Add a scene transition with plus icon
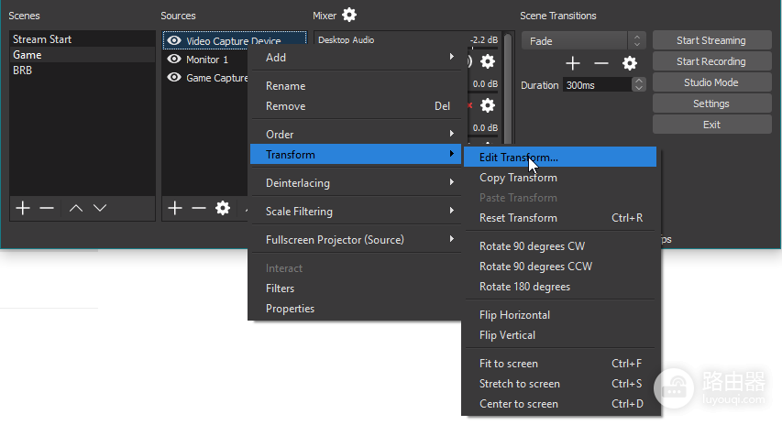The image size is (782, 425). point(573,63)
